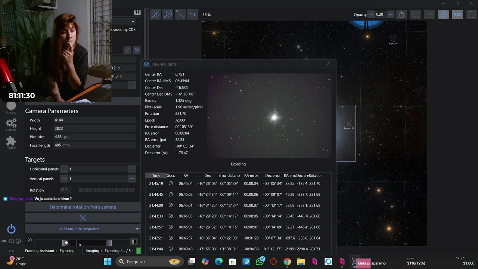Edit the Pixel size 4.63 field

[94, 137]
